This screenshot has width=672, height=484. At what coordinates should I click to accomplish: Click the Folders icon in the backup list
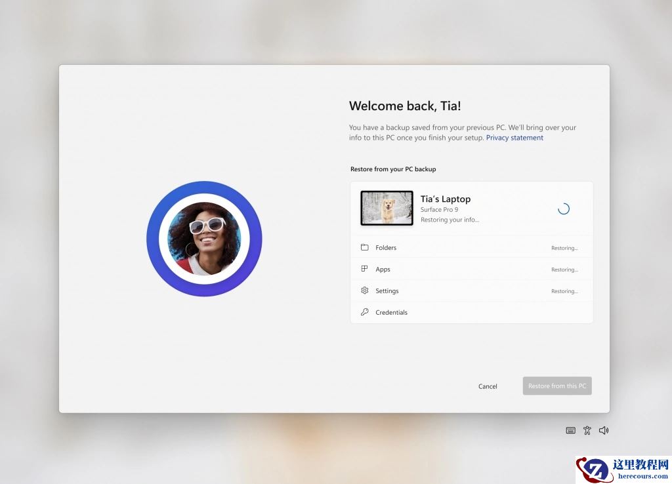click(365, 247)
